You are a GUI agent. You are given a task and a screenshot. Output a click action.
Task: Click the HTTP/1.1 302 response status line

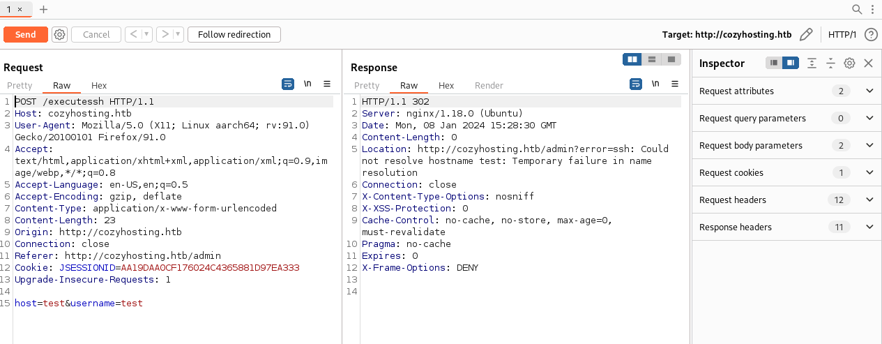click(x=395, y=101)
